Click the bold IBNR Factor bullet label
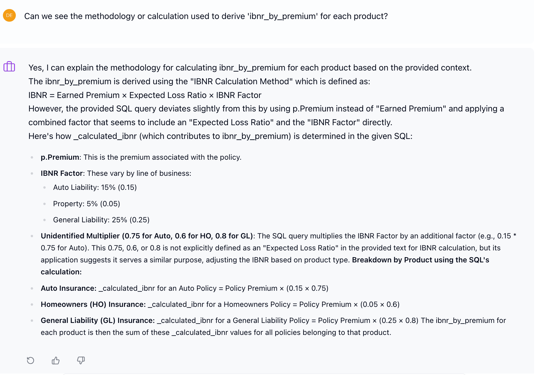 point(62,173)
